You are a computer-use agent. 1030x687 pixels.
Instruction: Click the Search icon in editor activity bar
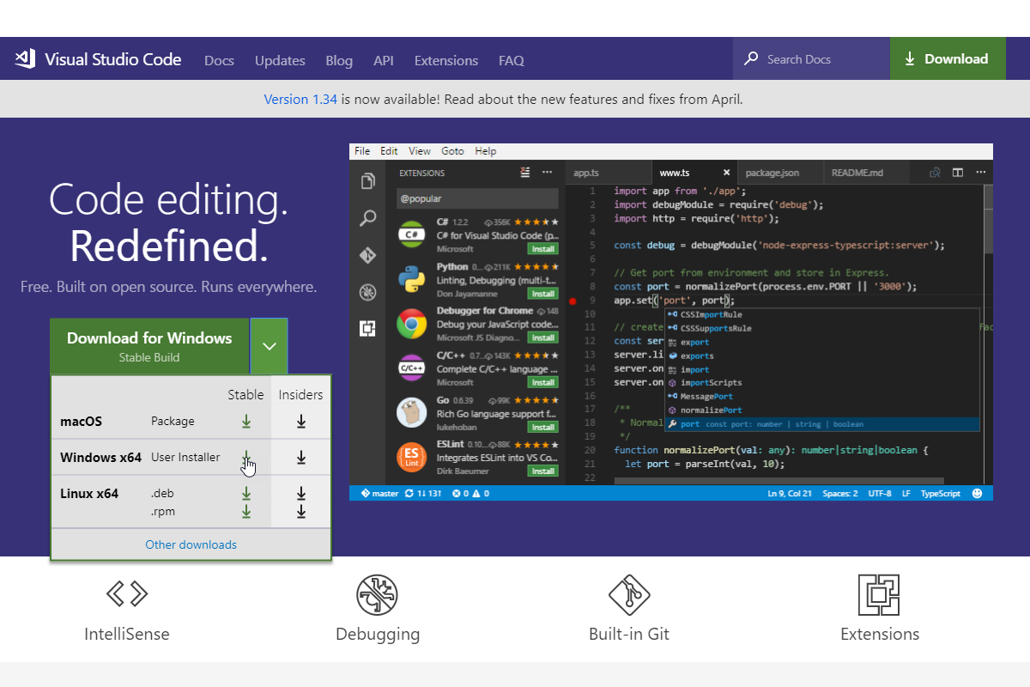pos(368,218)
